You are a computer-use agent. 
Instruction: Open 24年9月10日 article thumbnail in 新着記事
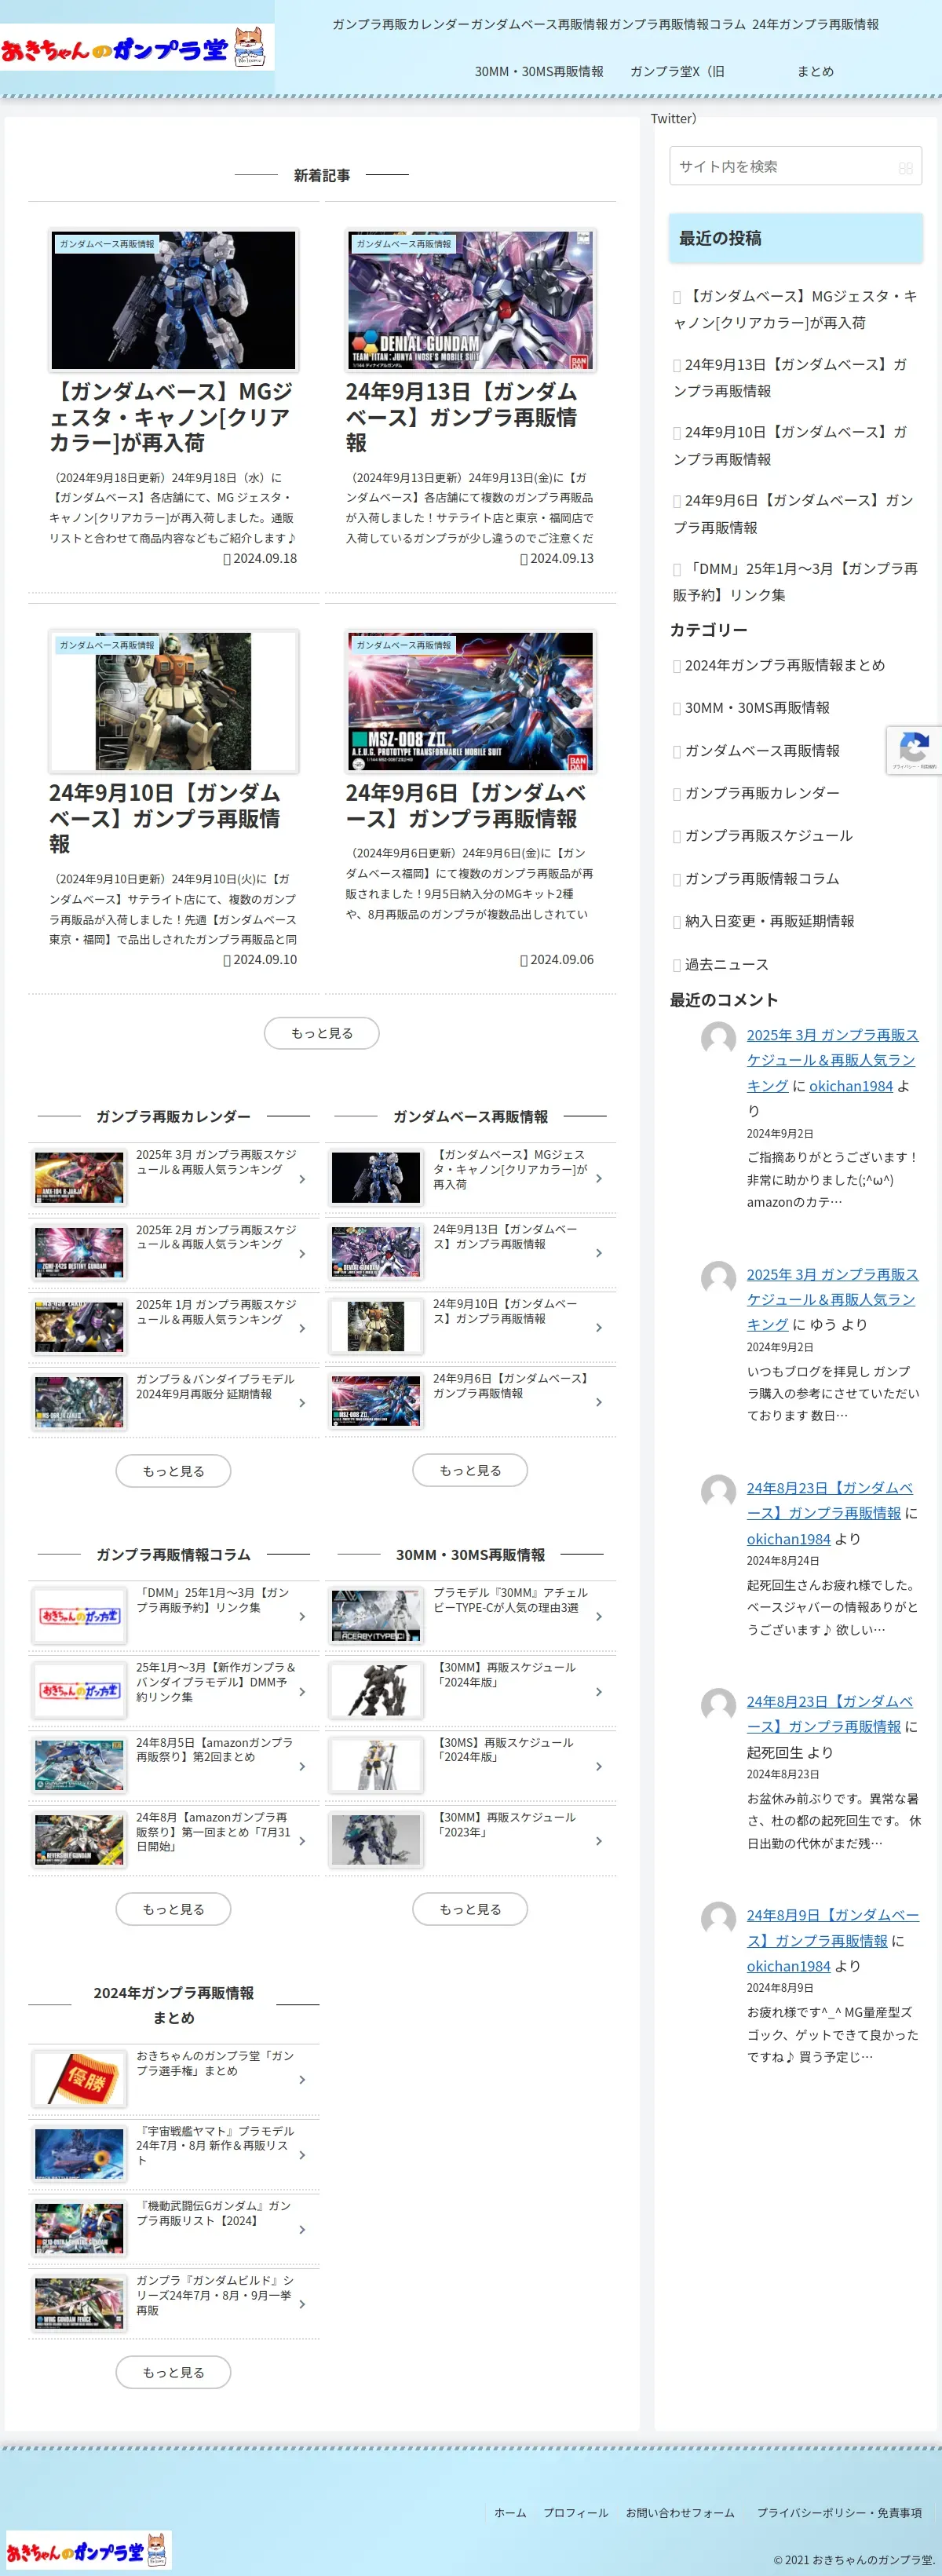point(174,701)
